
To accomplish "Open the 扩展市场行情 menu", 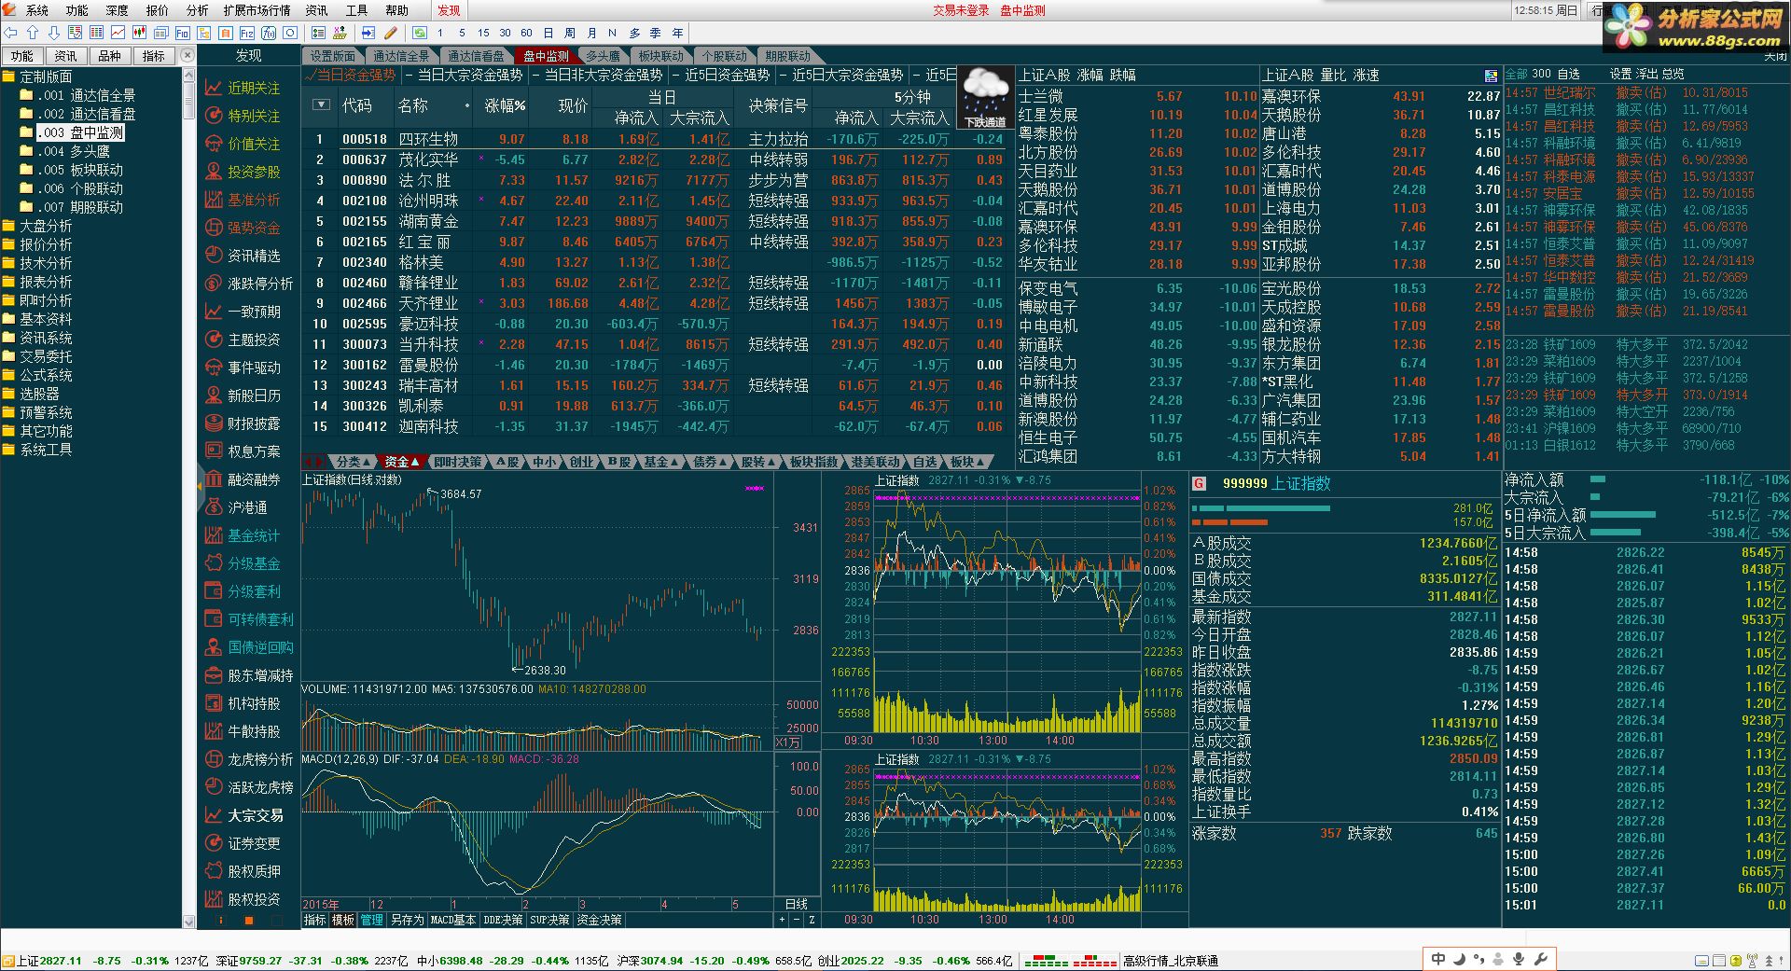I will click(257, 10).
